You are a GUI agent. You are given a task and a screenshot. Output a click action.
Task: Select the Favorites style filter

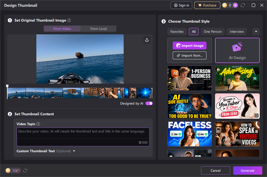pos(177,31)
